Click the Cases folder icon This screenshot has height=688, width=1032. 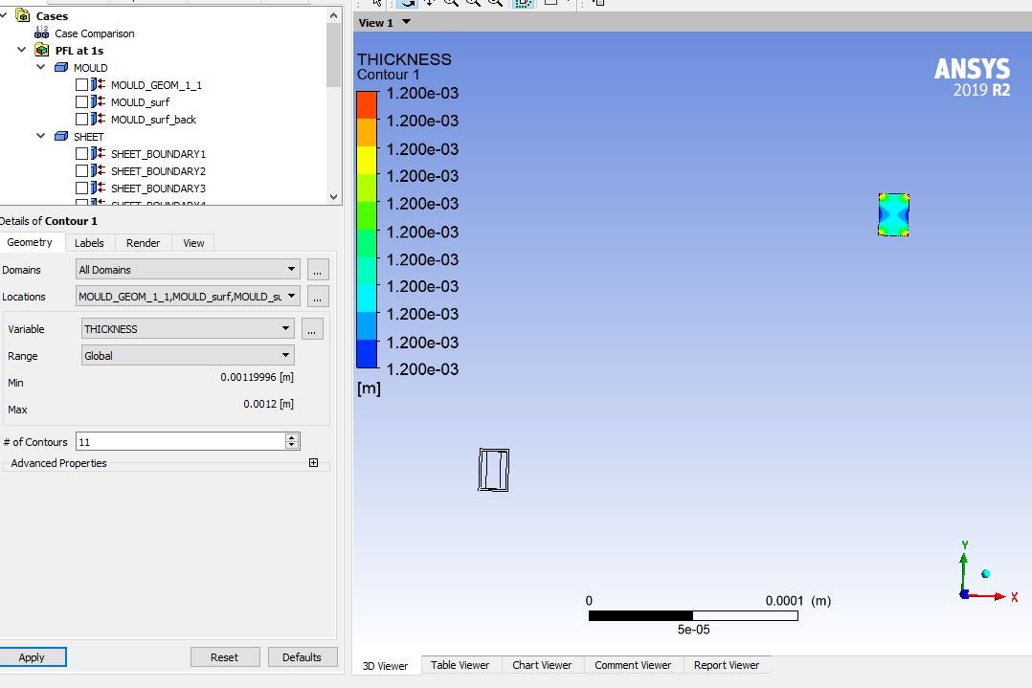click(x=23, y=15)
